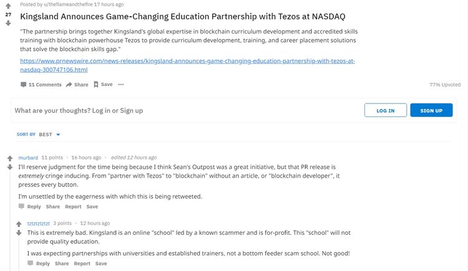The height and width of the screenshot is (271, 468).
Task: Open the post's 11 Comments
Action: [x=41, y=85]
